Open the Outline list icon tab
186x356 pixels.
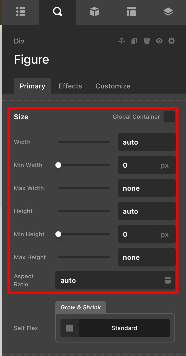click(x=21, y=12)
